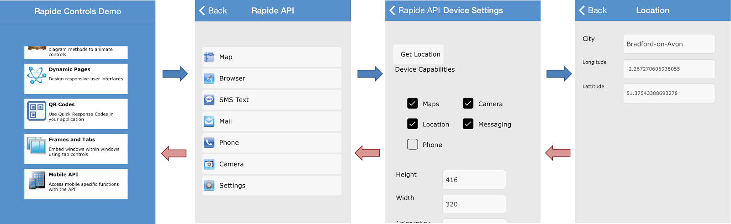Toggle the Location capability checkbox

(413, 124)
